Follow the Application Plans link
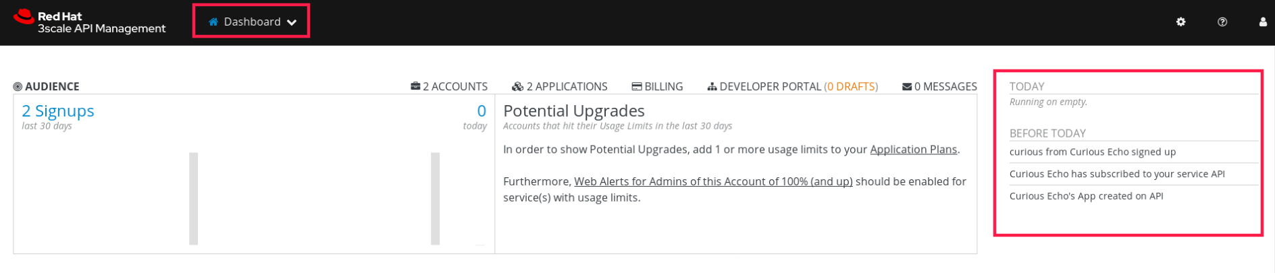 [x=913, y=149]
